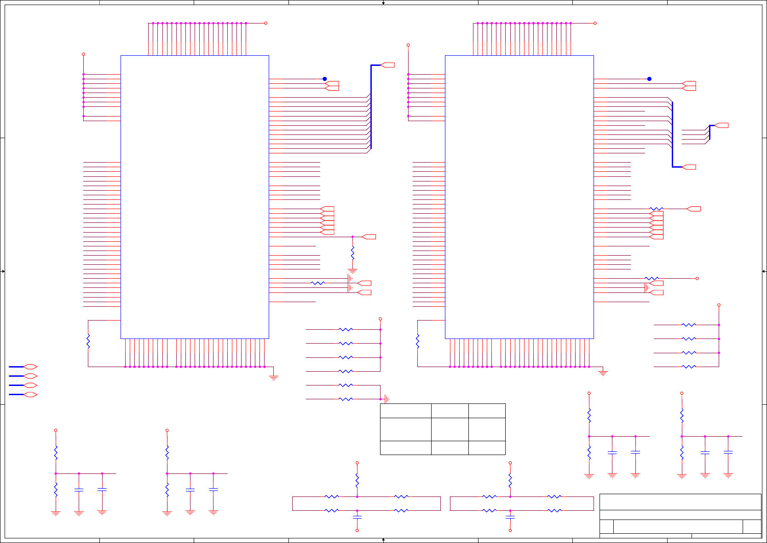Click ground symbol under right IC's bottom pins

pos(603,373)
